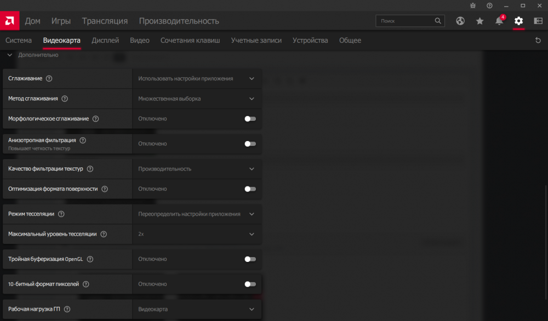
Task: Toggle Морфологическое сглаживание switch
Action: 250,119
